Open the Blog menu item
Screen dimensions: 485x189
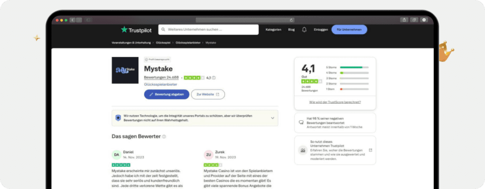click(x=291, y=30)
